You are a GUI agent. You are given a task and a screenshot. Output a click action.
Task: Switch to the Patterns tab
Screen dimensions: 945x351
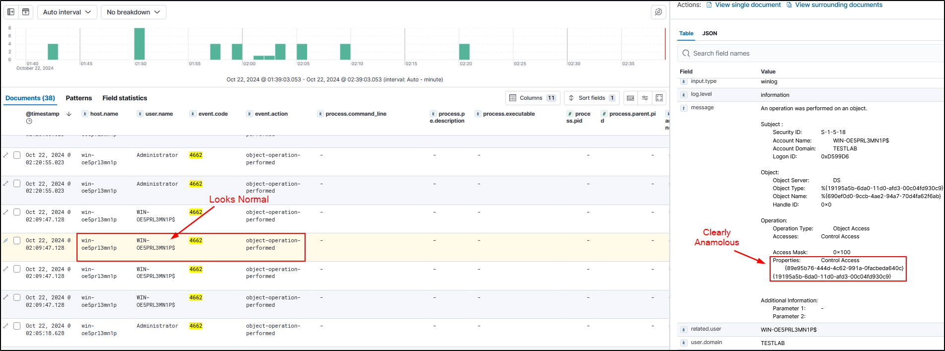point(79,98)
